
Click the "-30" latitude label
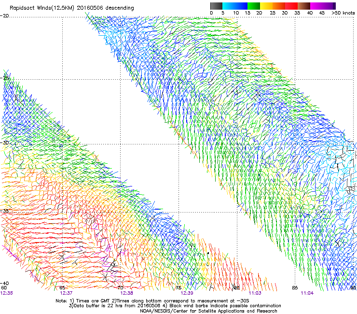(4, 143)
